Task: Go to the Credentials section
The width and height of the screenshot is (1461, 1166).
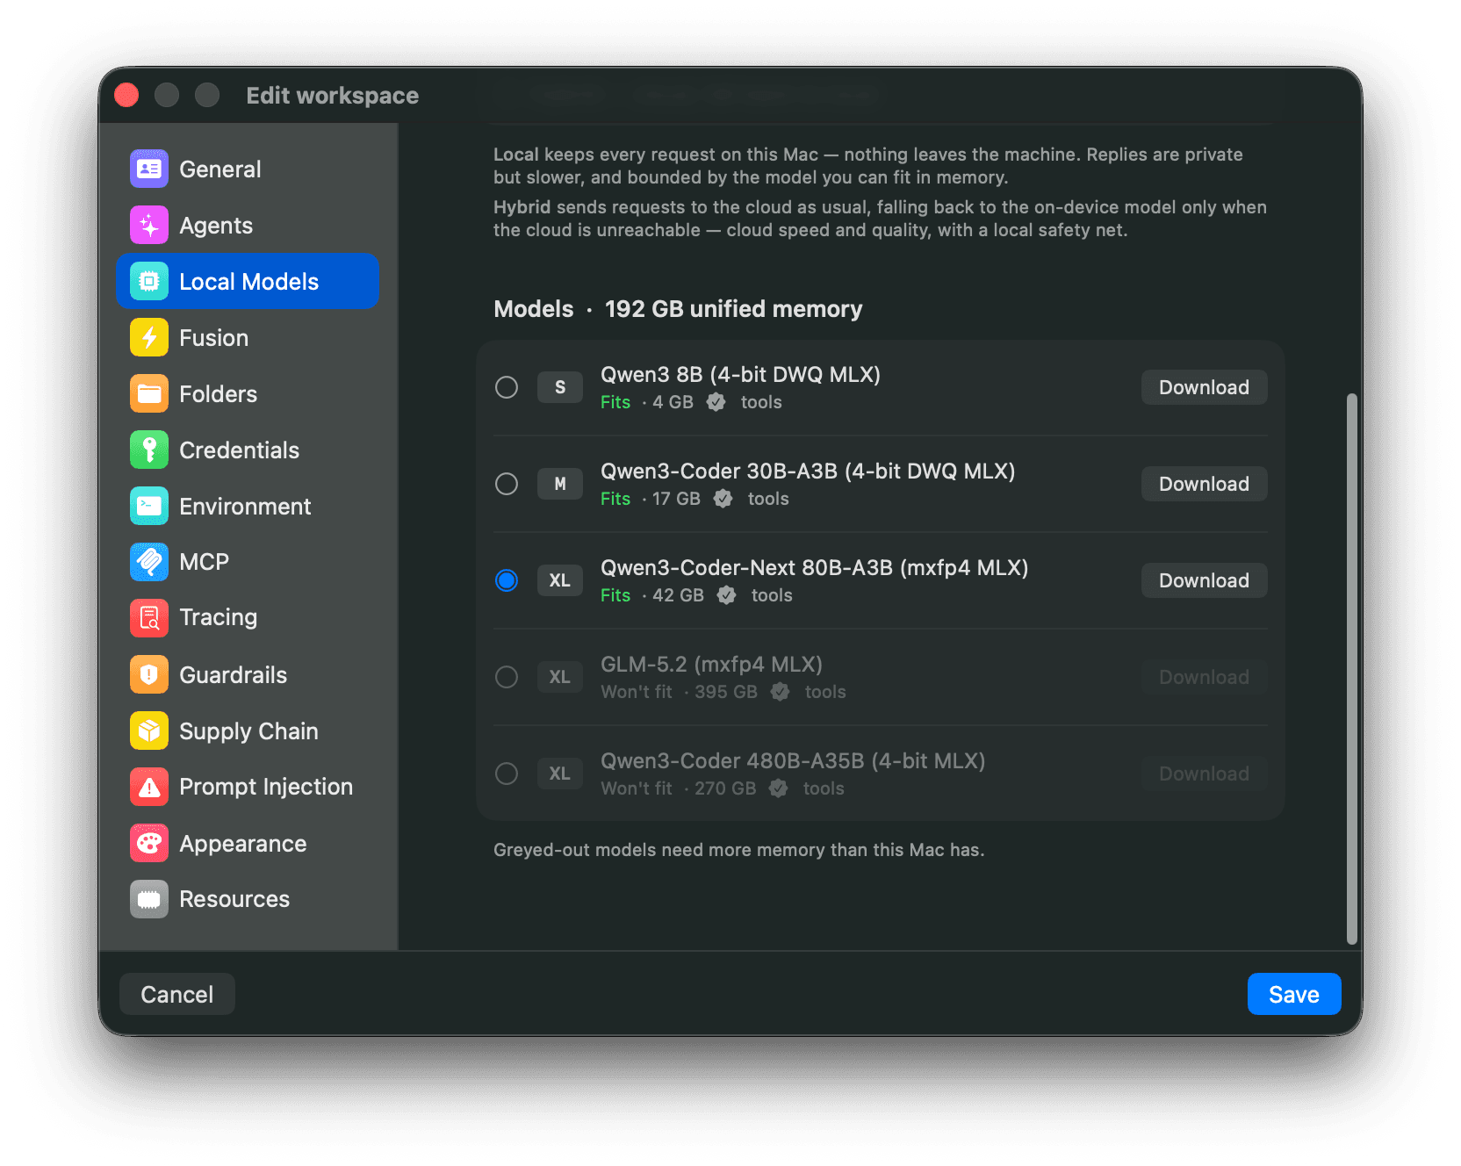Action: click(248, 450)
